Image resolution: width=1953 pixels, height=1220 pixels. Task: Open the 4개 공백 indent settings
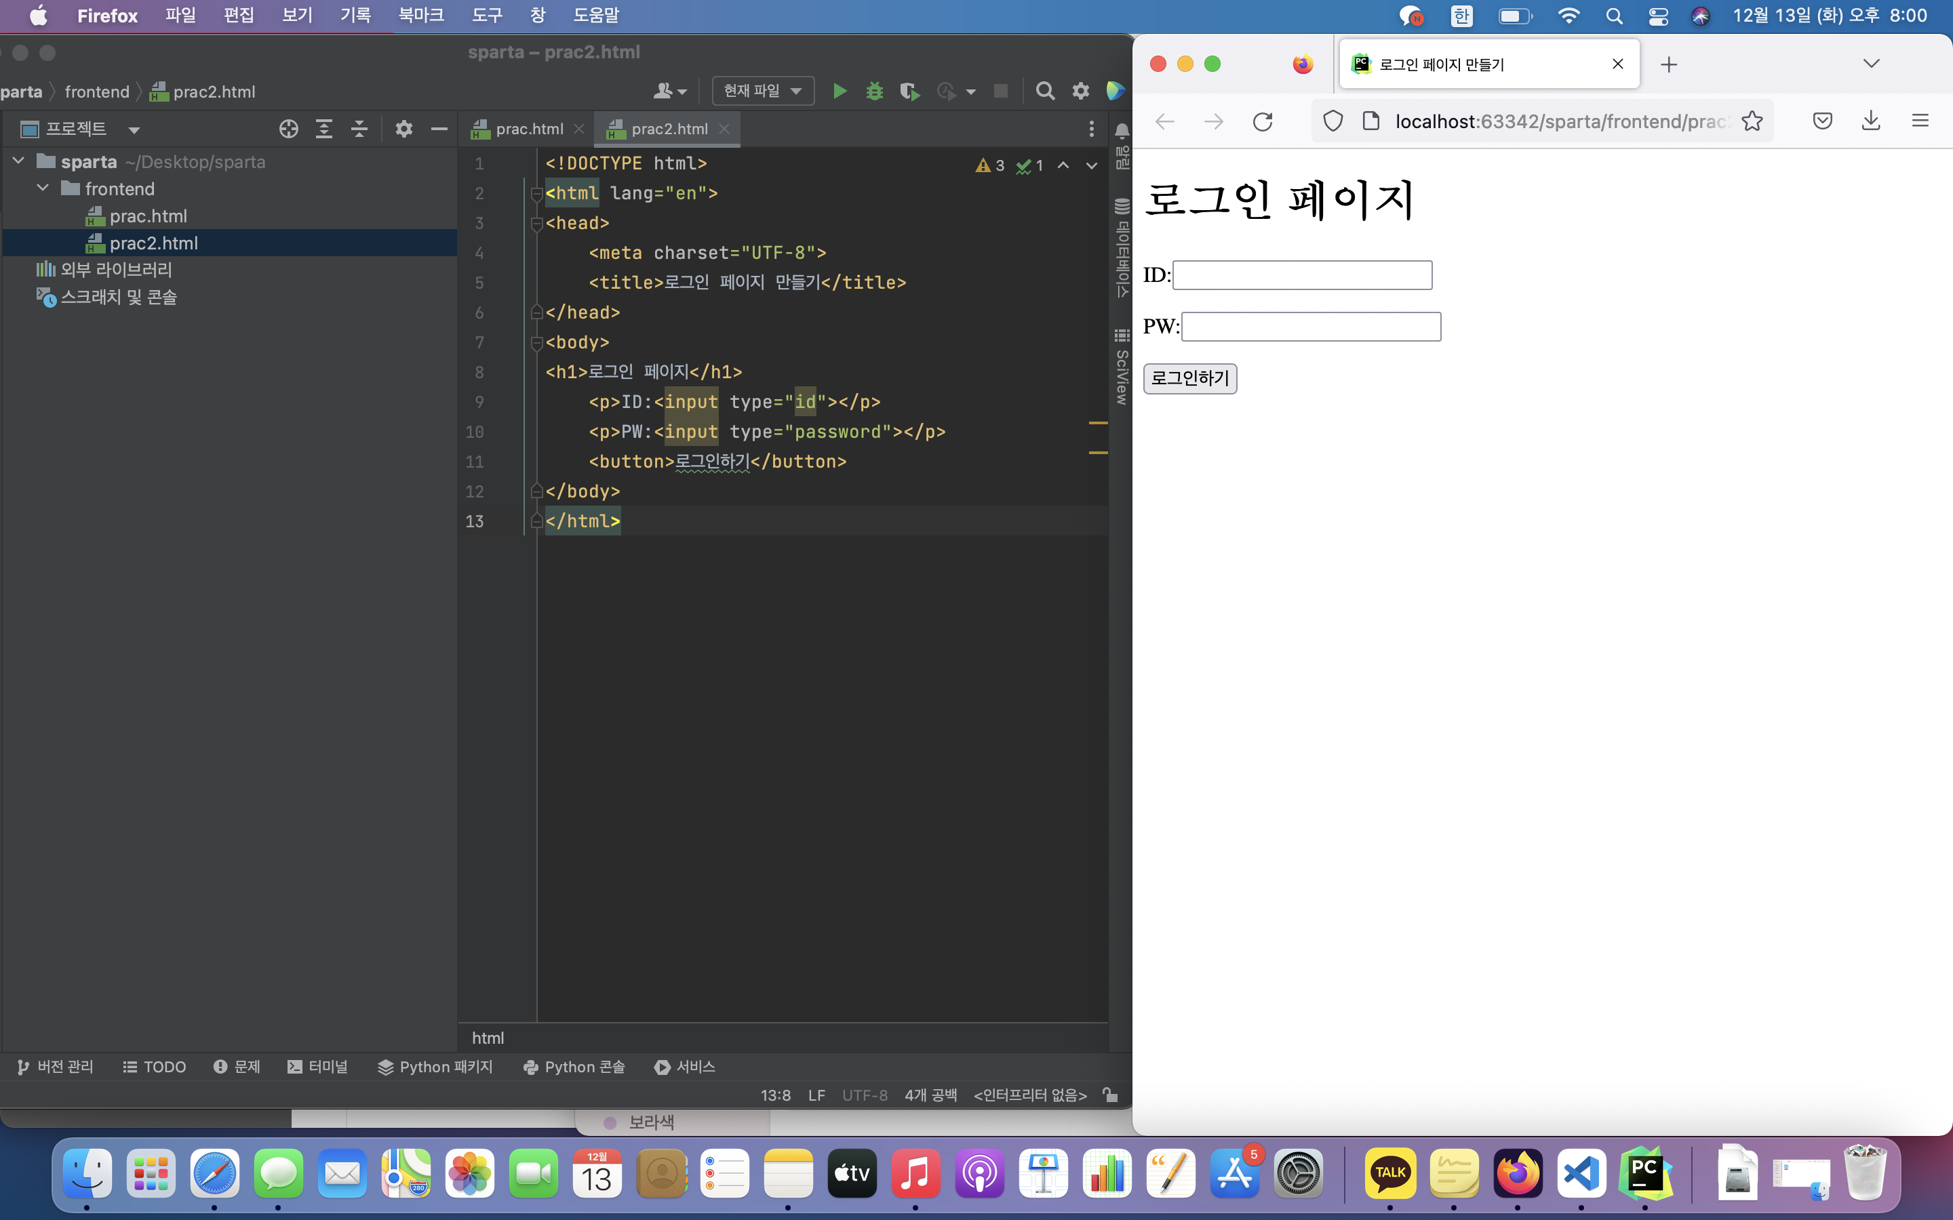[930, 1095]
